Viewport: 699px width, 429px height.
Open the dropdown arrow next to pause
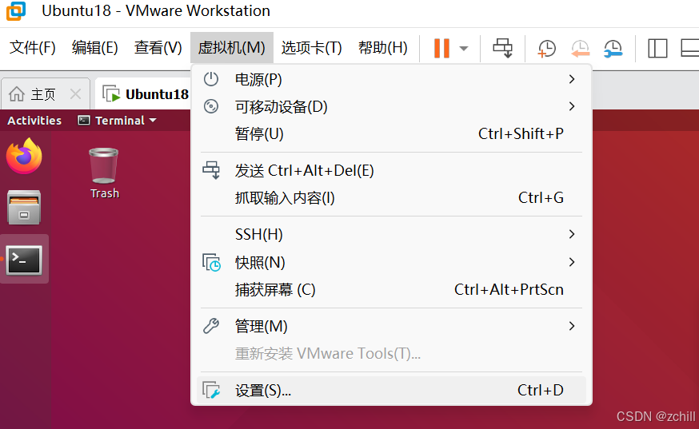click(x=464, y=48)
